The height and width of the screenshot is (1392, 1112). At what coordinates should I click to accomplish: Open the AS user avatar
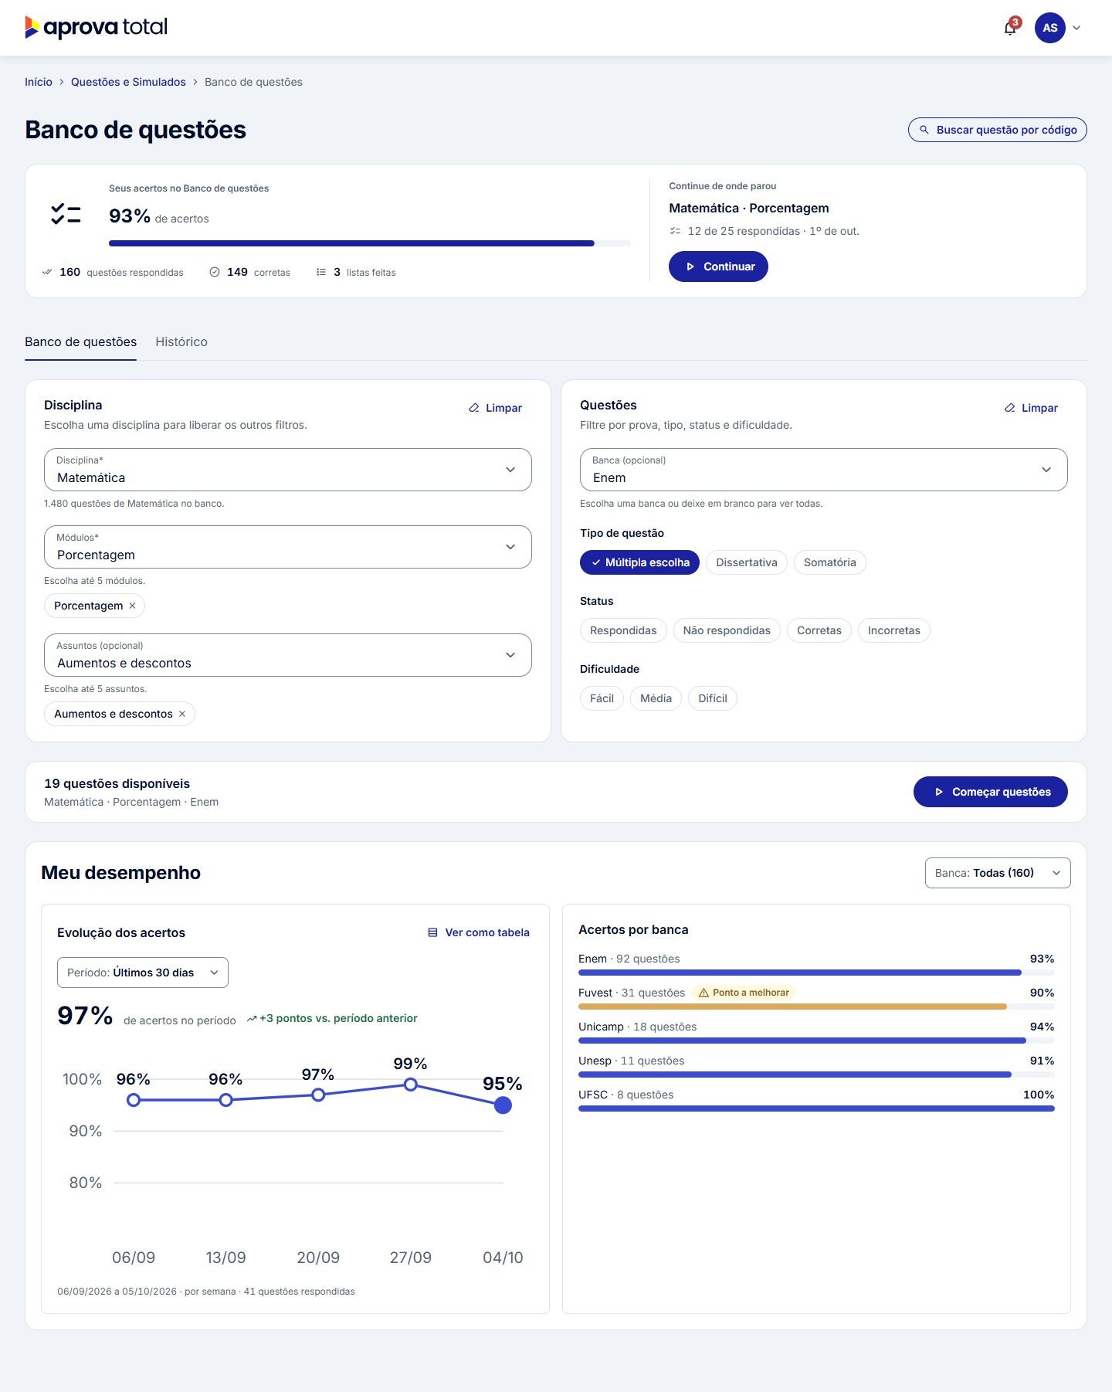(x=1049, y=28)
